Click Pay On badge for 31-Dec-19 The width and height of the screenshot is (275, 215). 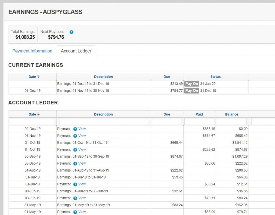[x=191, y=91]
